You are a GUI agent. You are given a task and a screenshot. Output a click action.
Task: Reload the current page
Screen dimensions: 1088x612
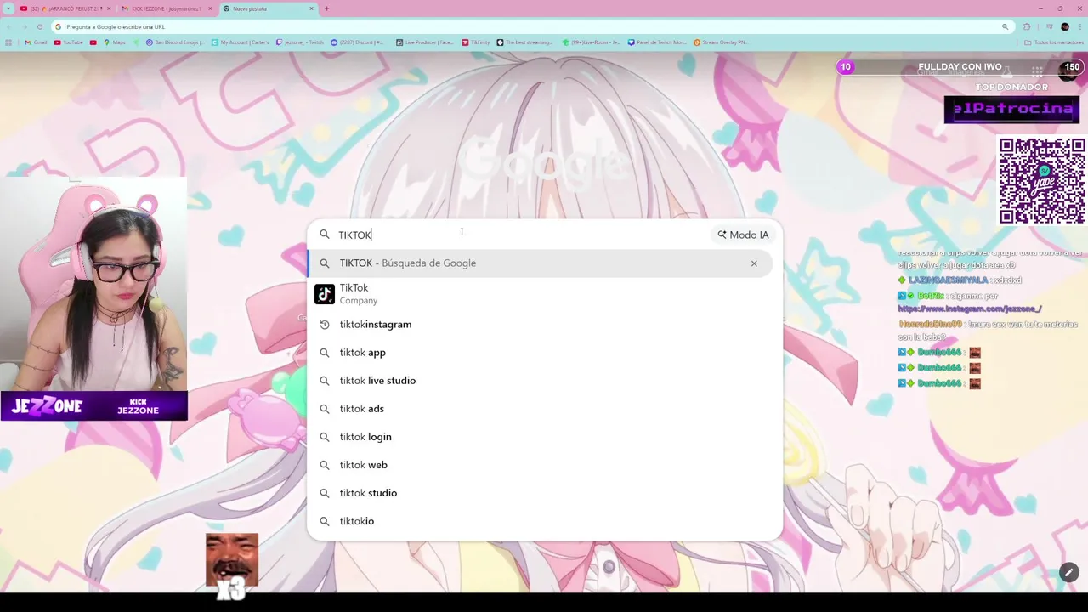tap(40, 26)
